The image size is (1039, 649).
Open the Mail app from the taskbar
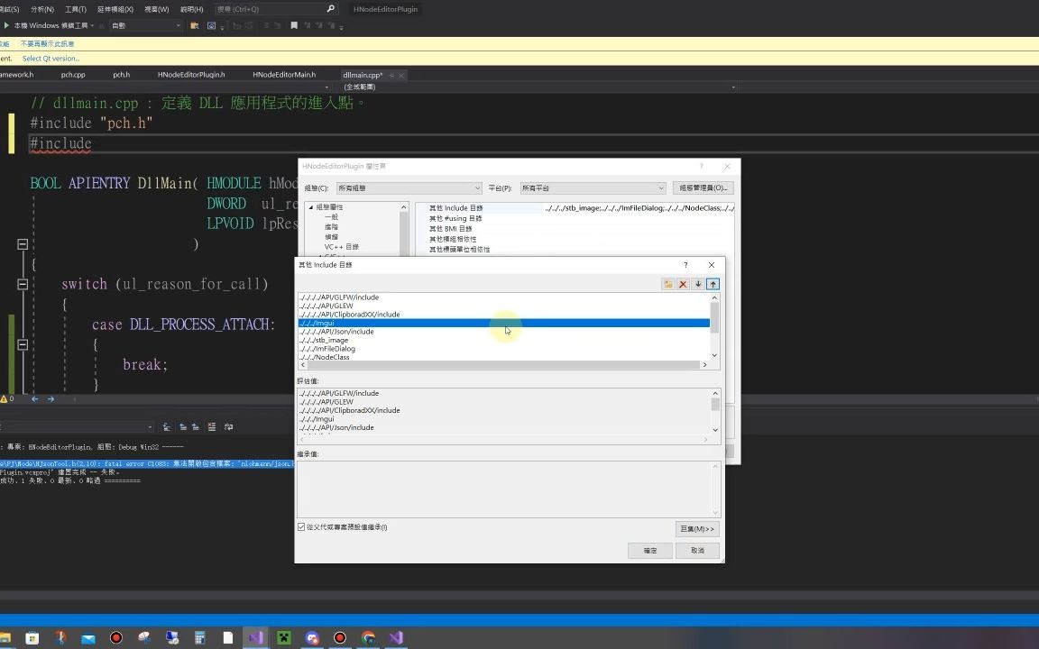coord(88,638)
